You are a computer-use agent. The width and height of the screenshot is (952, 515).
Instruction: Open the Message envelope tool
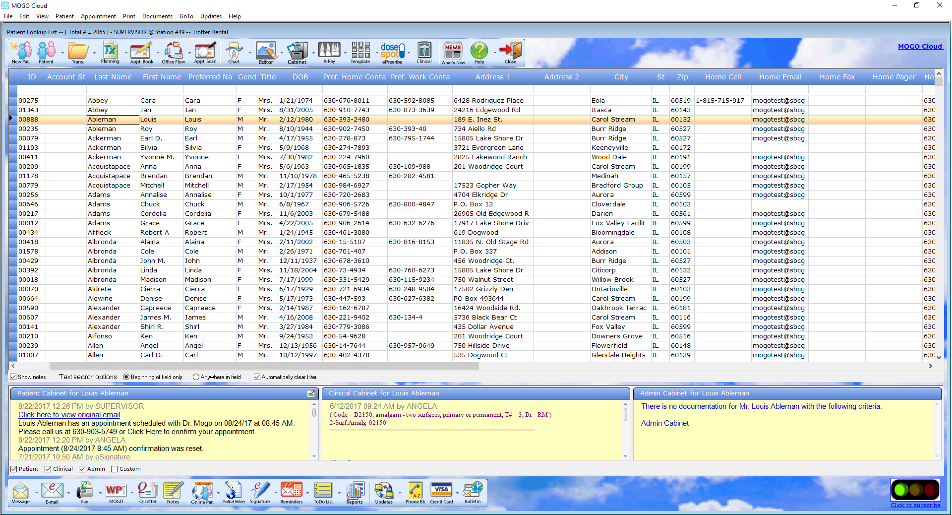(x=20, y=493)
